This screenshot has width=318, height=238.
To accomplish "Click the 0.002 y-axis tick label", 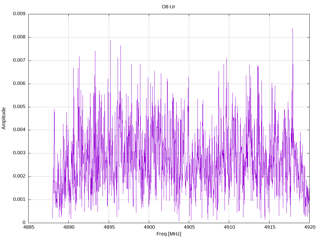I will pyautogui.click(x=19, y=176).
